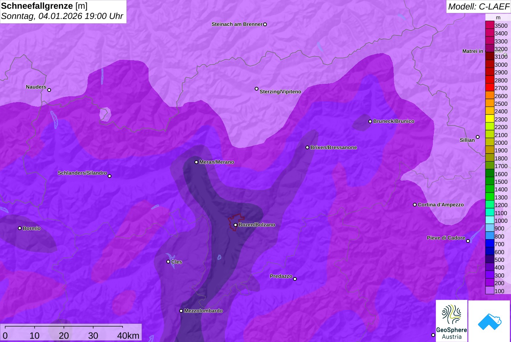
Task: Click the "2700" legend value
Action: [x=501, y=88]
